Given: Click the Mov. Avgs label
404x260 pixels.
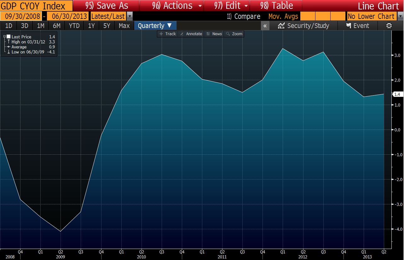Looking at the screenshot, I should pyautogui.click(x=283, y=16).
